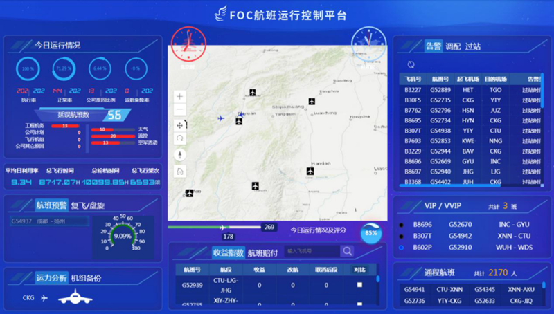This screenshot has width=554, height=314.
Task: Click aircraft B7762 in alerts table
Action: point(413,111)
